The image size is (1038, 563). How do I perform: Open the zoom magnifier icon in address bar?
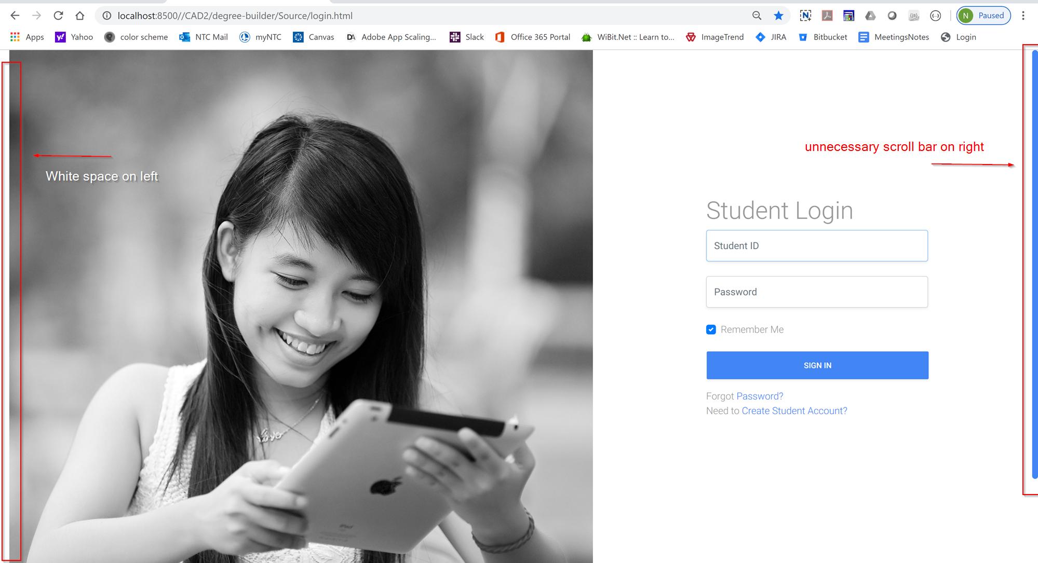757,16
